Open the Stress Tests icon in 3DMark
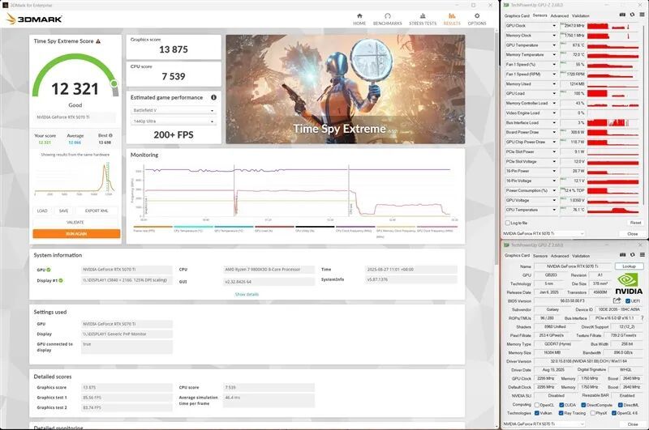 pyautogui.click(x=423, y=15)
